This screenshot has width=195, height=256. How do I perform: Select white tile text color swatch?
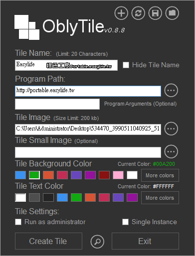(x=20, y=198)
